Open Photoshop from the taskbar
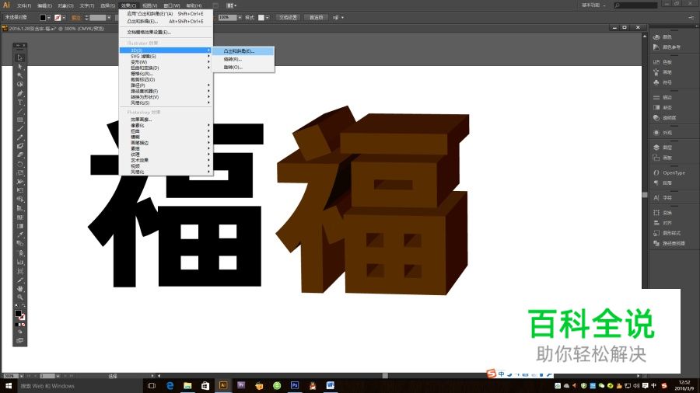 (295, 385)
